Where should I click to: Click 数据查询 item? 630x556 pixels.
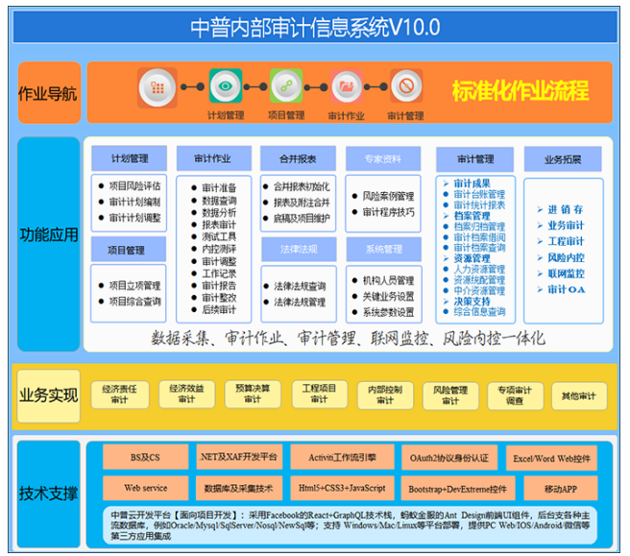(x=219, y=200)
